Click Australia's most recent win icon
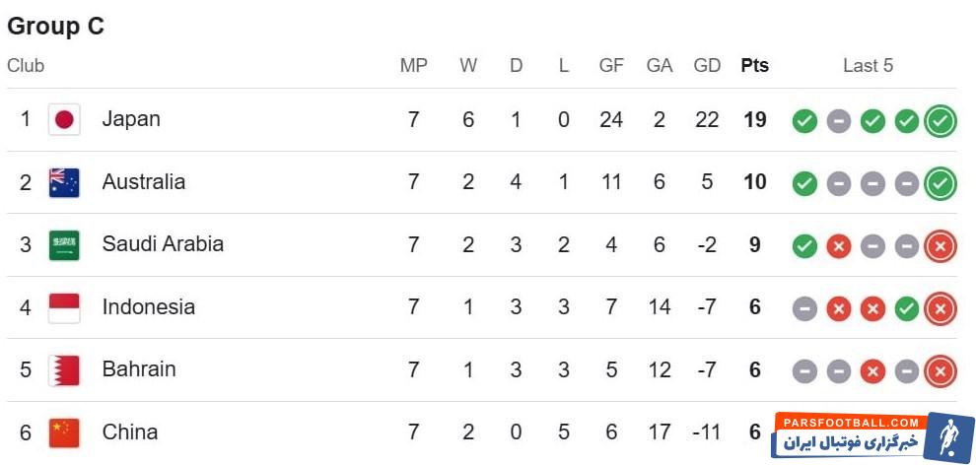The image size is (976, 465). pos(941,183)
